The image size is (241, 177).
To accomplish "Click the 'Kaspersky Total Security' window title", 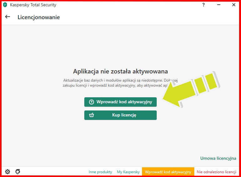I will tap(33, 5).
